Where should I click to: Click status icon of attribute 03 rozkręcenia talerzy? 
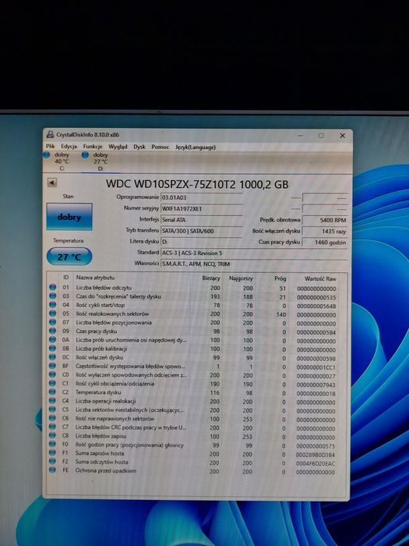pyautogui.click(x=52, y=296)
